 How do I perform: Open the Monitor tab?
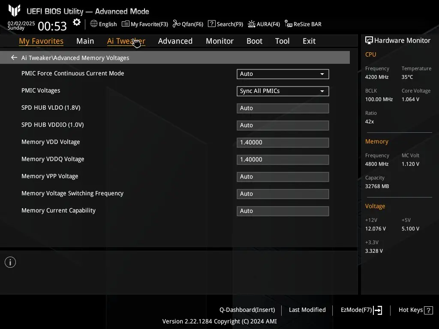click(x=220, y=41)
